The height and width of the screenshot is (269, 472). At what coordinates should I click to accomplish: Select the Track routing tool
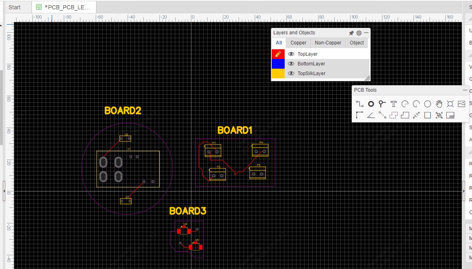(359, 104)
